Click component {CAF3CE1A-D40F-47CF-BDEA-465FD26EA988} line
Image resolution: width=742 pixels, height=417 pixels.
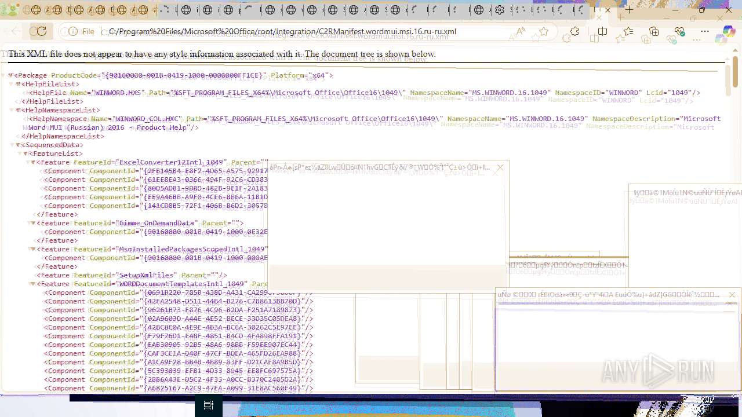pyautogui.click(x=179, y=353)
